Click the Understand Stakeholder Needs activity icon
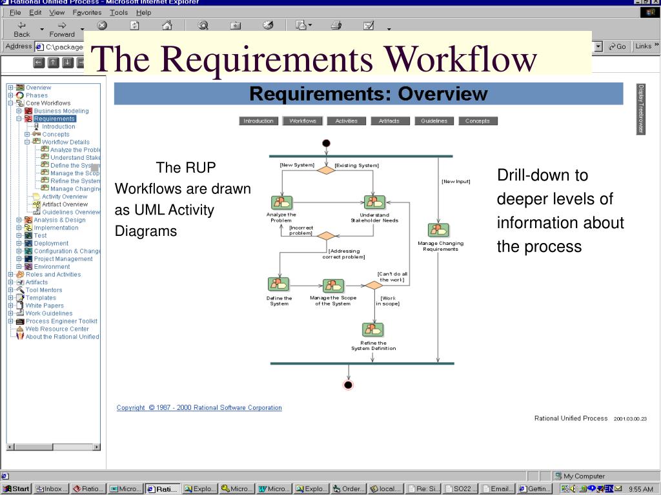Screen dimensions: 661x495 pyautogui.click(x=374, y=202)
